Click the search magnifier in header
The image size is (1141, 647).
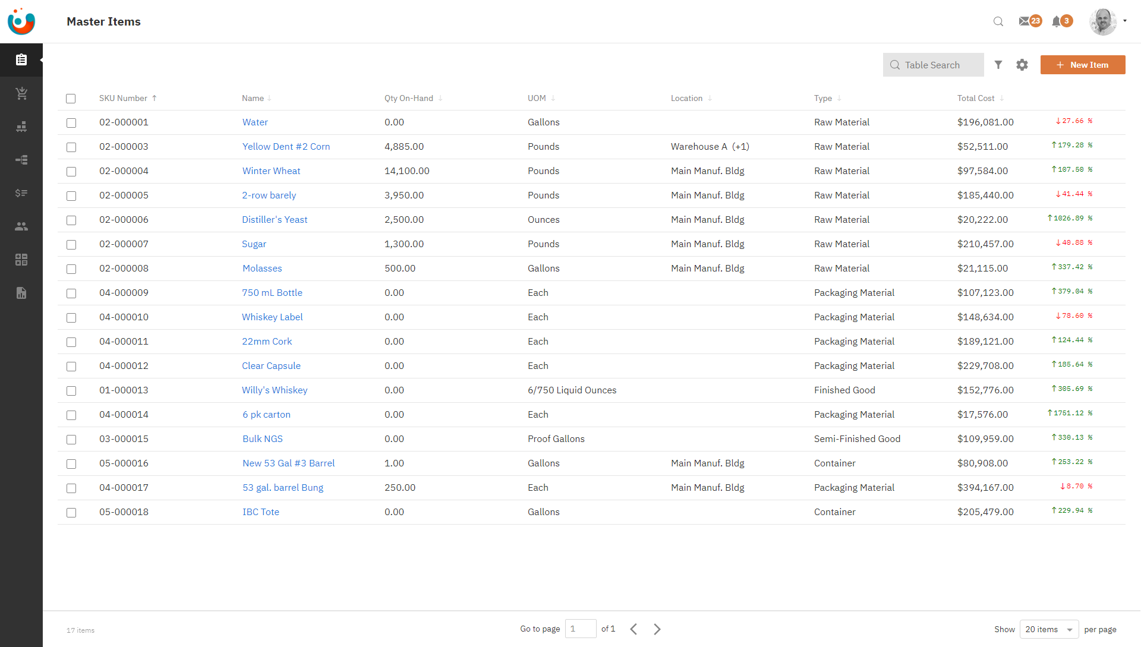coord(998,21)
